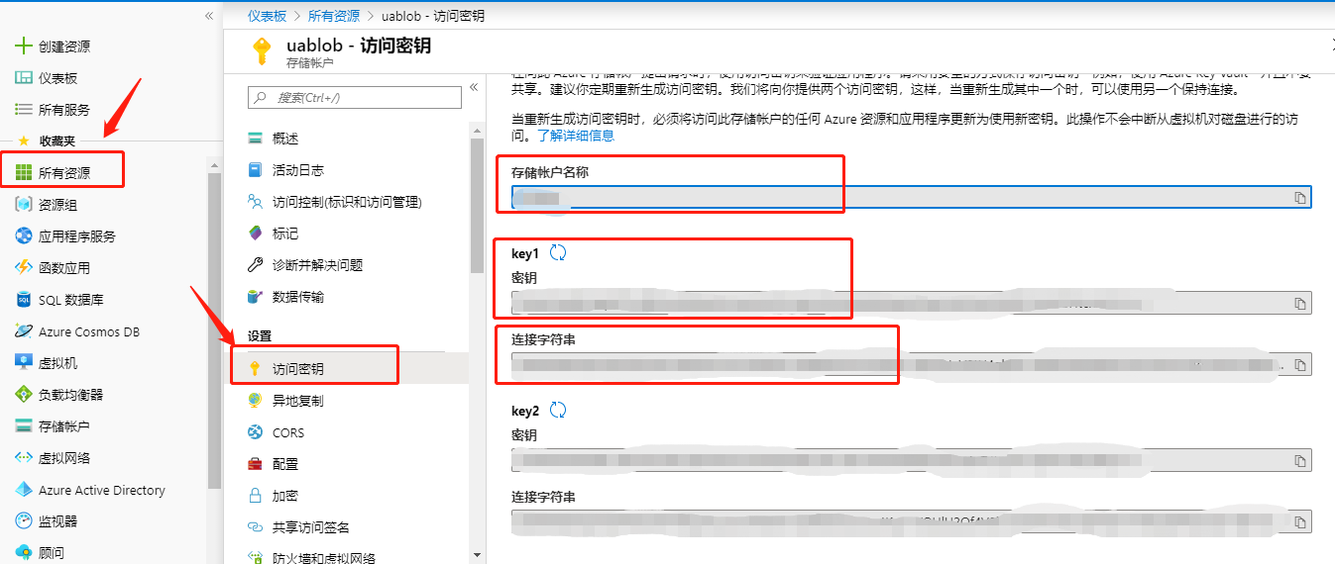Collapse the resource menu with double chevron
The height and width of the screenshot is (564, 1335).
point(474,87)
